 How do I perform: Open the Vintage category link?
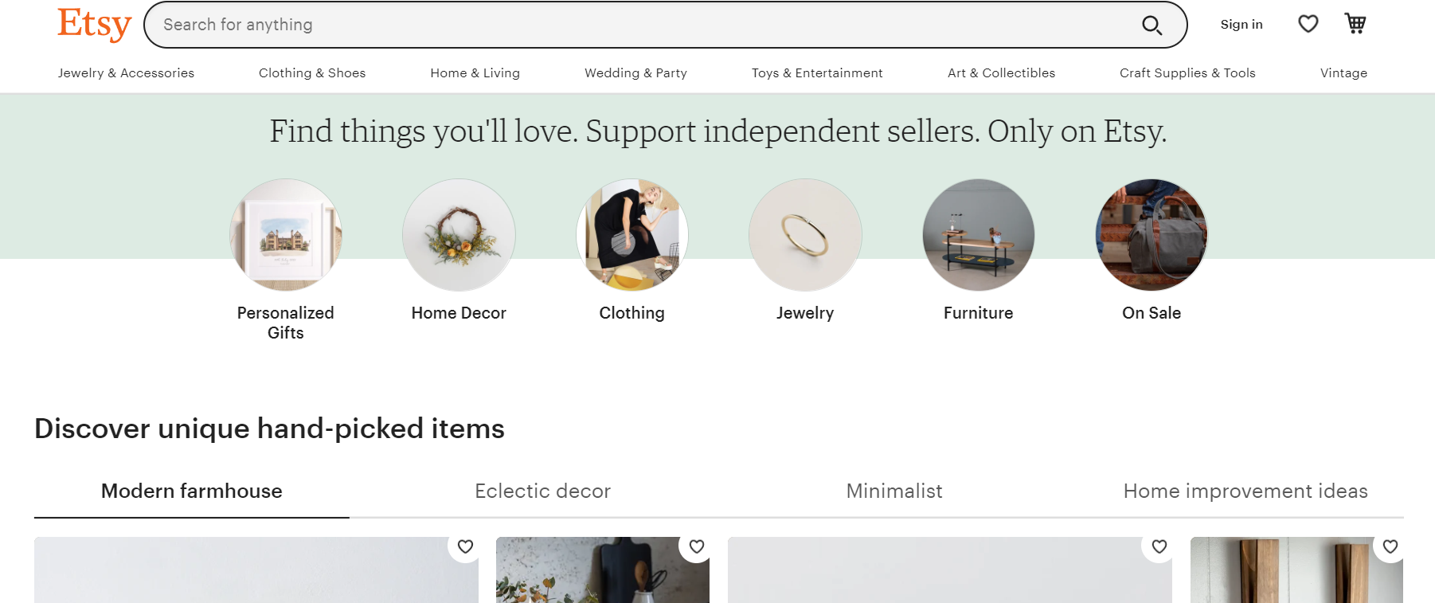coord(1343,73)
